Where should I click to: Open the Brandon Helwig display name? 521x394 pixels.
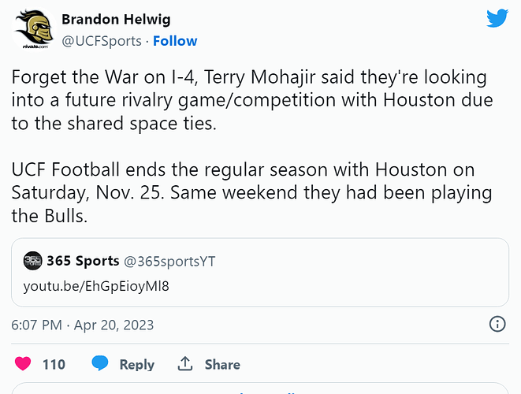point(116,19)
